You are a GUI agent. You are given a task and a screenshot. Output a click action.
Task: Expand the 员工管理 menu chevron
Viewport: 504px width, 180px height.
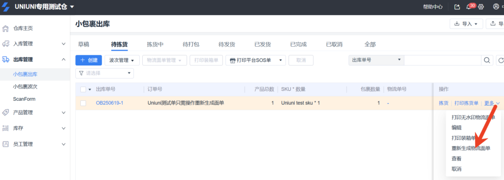pyautogui.click(x=63, y=144)
